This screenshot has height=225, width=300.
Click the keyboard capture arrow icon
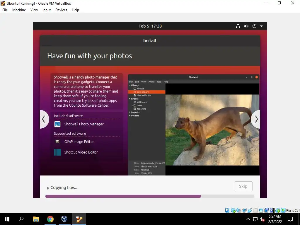283,210
